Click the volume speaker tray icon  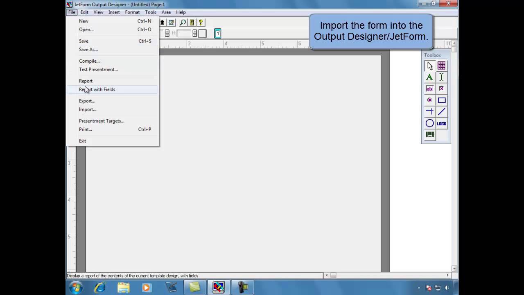pyautogui.click(x=447, y=288)
